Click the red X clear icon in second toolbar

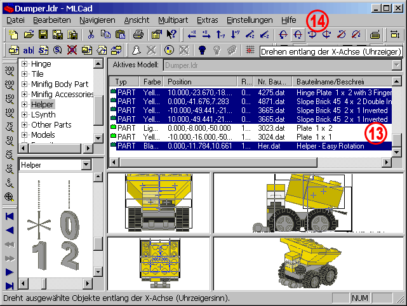72,50
